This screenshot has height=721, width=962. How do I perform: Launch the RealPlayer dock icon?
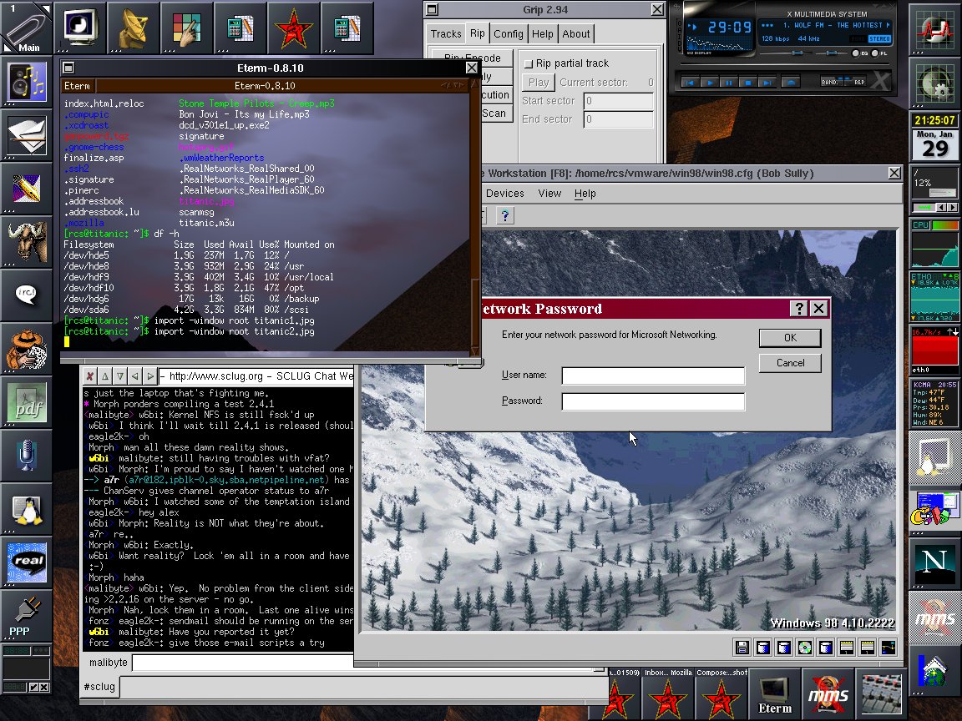(x=27, y=562)
